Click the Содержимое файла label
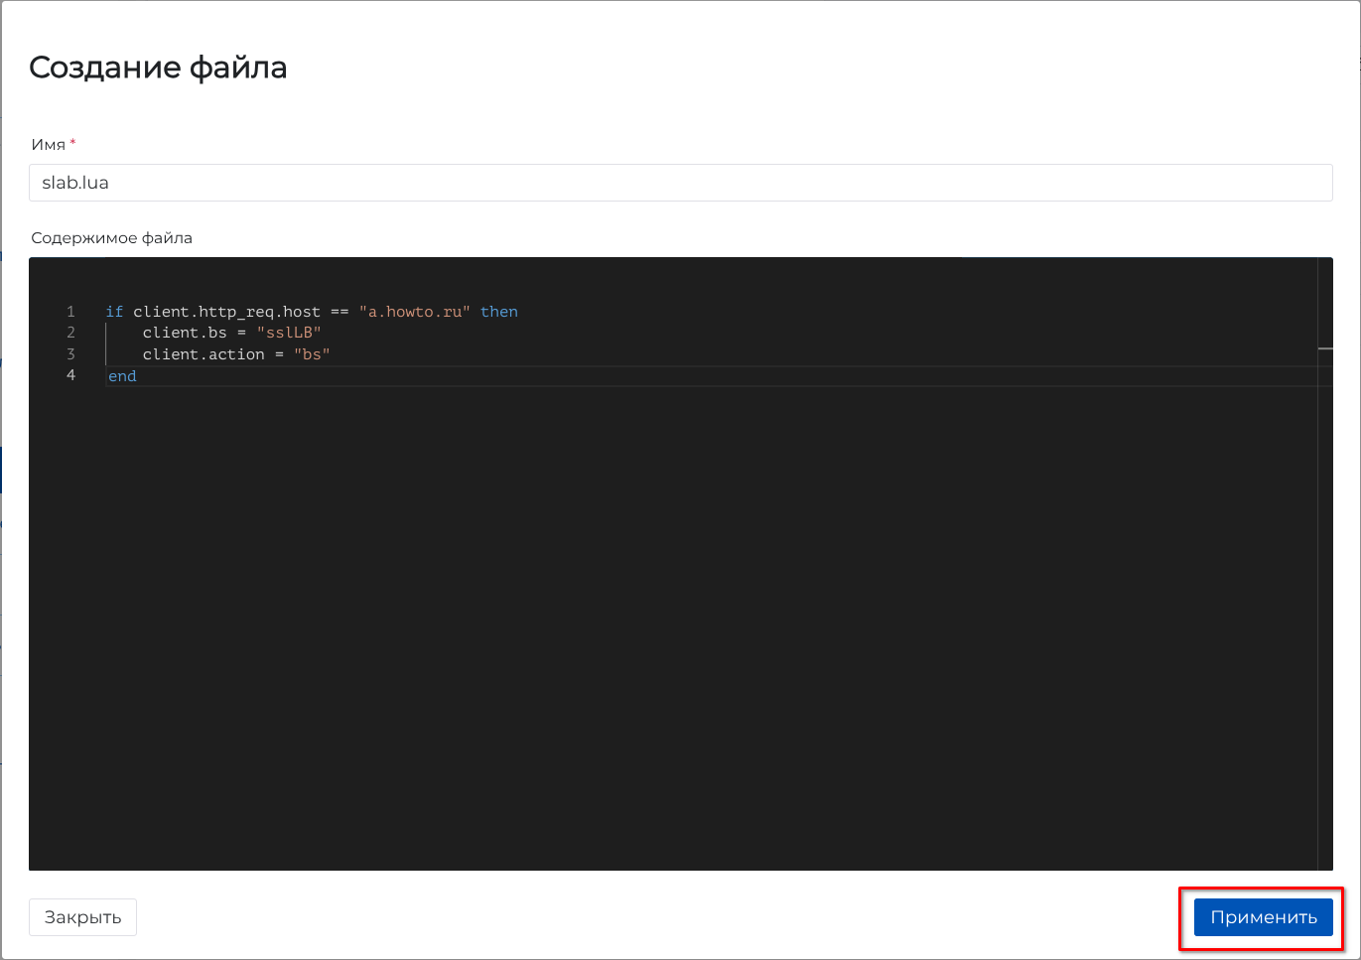Screen dimensions: 1361x960 point(111,238)
